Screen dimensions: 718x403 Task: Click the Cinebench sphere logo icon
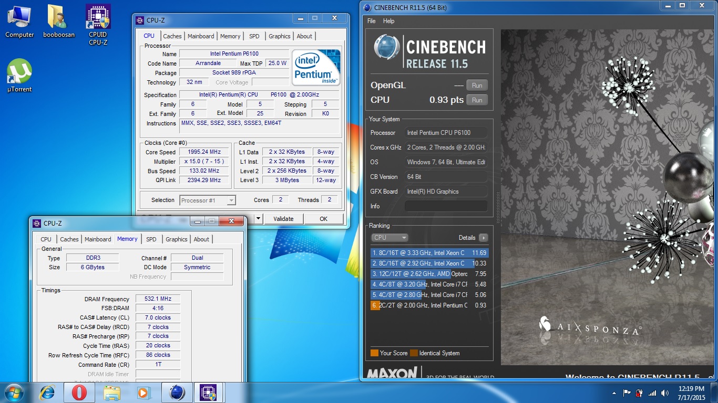click(387, 47)
